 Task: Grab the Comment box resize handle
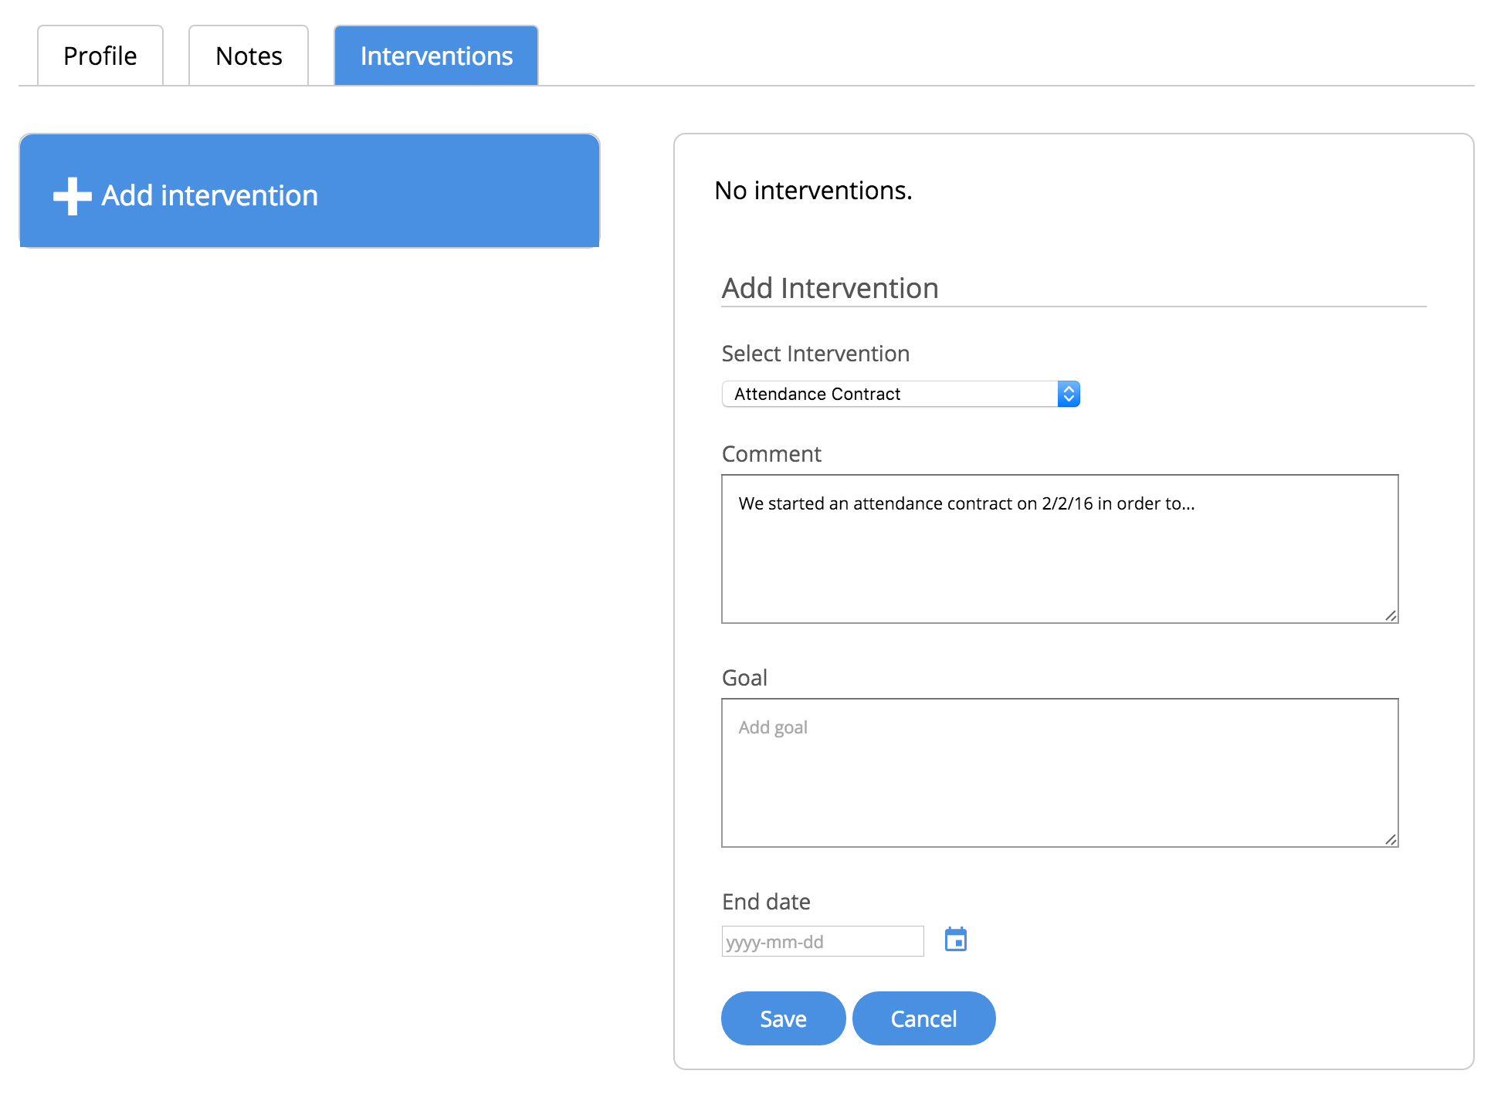click(x=1390, y=615)
